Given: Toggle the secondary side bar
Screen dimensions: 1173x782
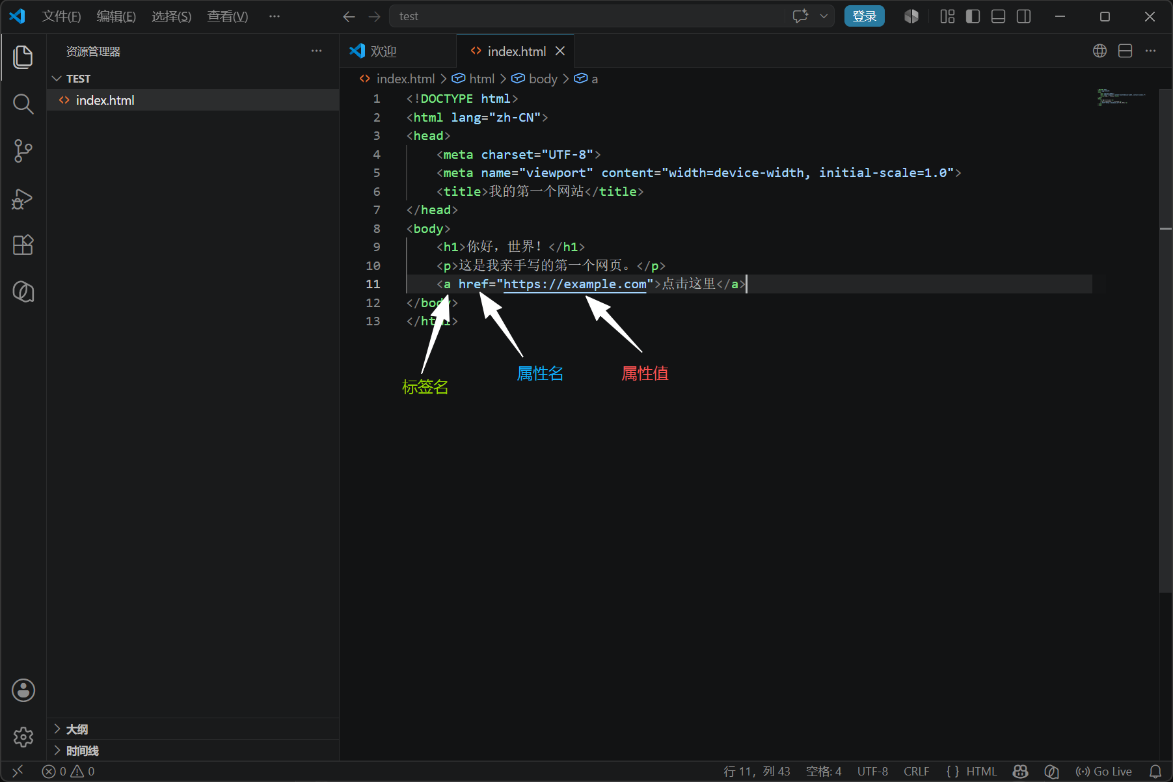Looking at the screenshot, I should (x=1023, y=16).
